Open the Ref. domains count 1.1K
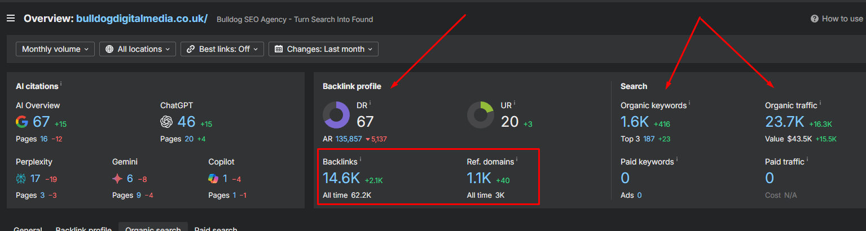Screen dimensions: 866x231 [479, 178]
